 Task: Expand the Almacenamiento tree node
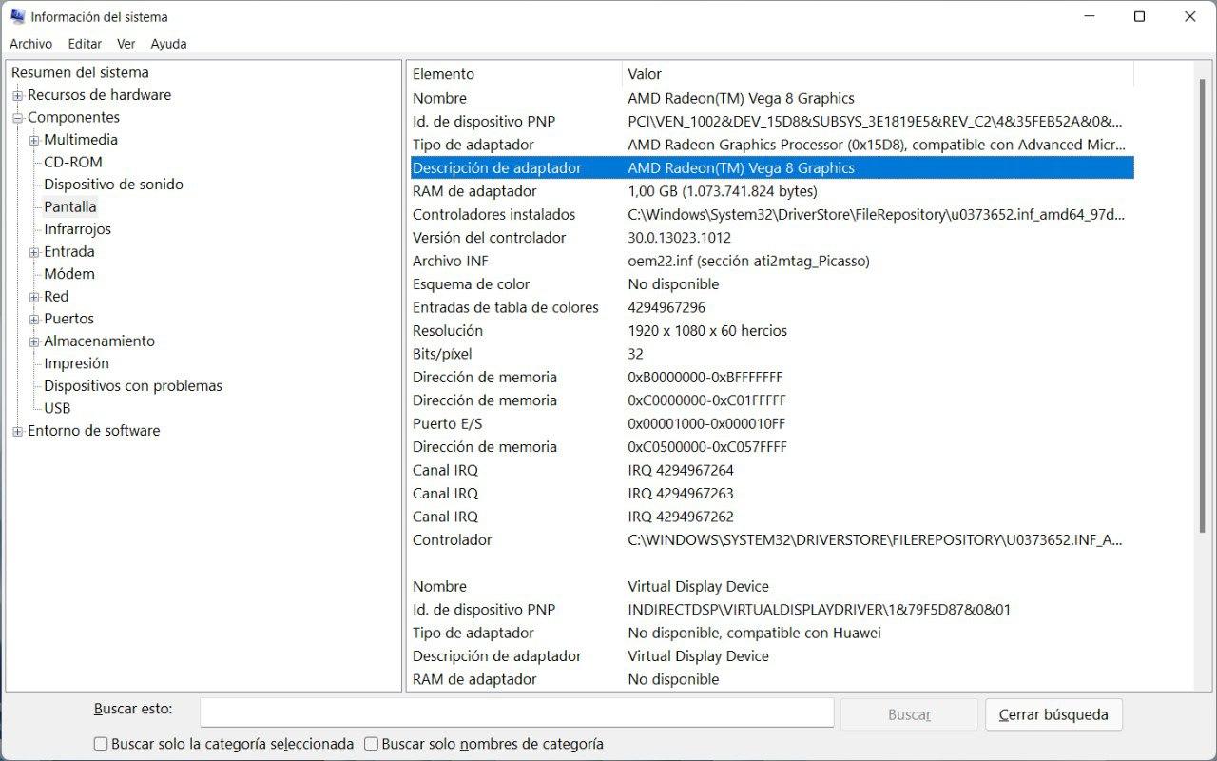point(34,341)
